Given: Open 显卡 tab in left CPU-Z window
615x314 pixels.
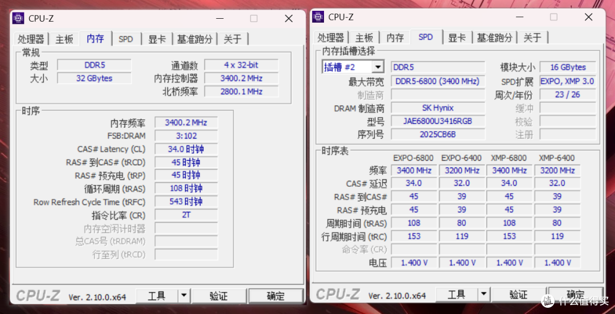Looking at the screenshot, I should [157, 39].
